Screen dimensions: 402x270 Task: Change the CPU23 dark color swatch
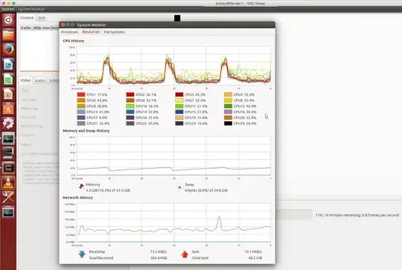tap(179, 123)
